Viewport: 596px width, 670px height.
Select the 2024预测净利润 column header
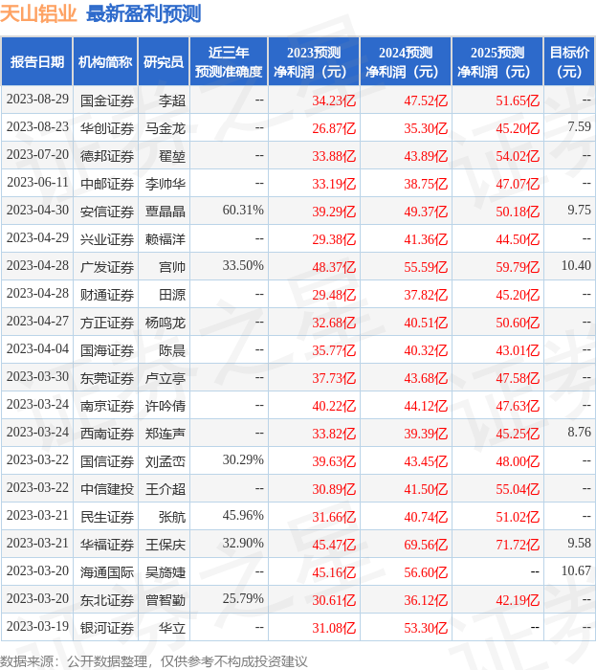(x=406, y=61)
